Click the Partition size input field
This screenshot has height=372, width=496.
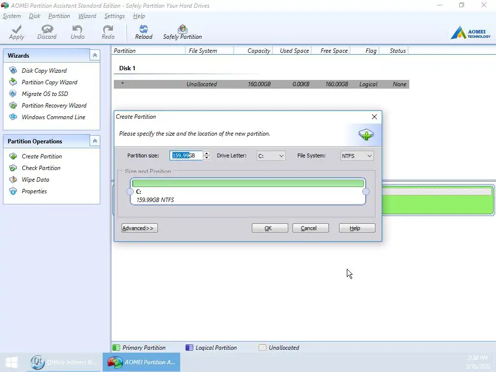click(186, 155)
